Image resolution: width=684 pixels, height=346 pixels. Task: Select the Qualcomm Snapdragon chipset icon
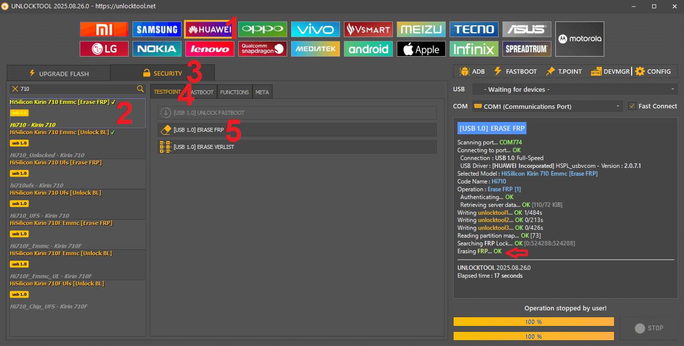262,49
